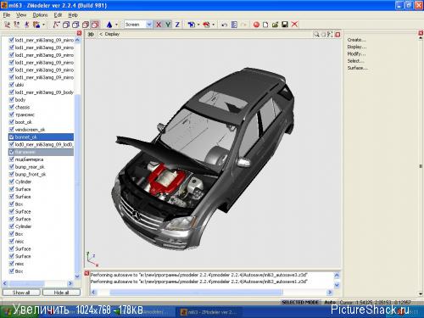Toggle the Selected Mode toolbar icon
This screenshot has height=318, width=424.
tap(95, 25)
